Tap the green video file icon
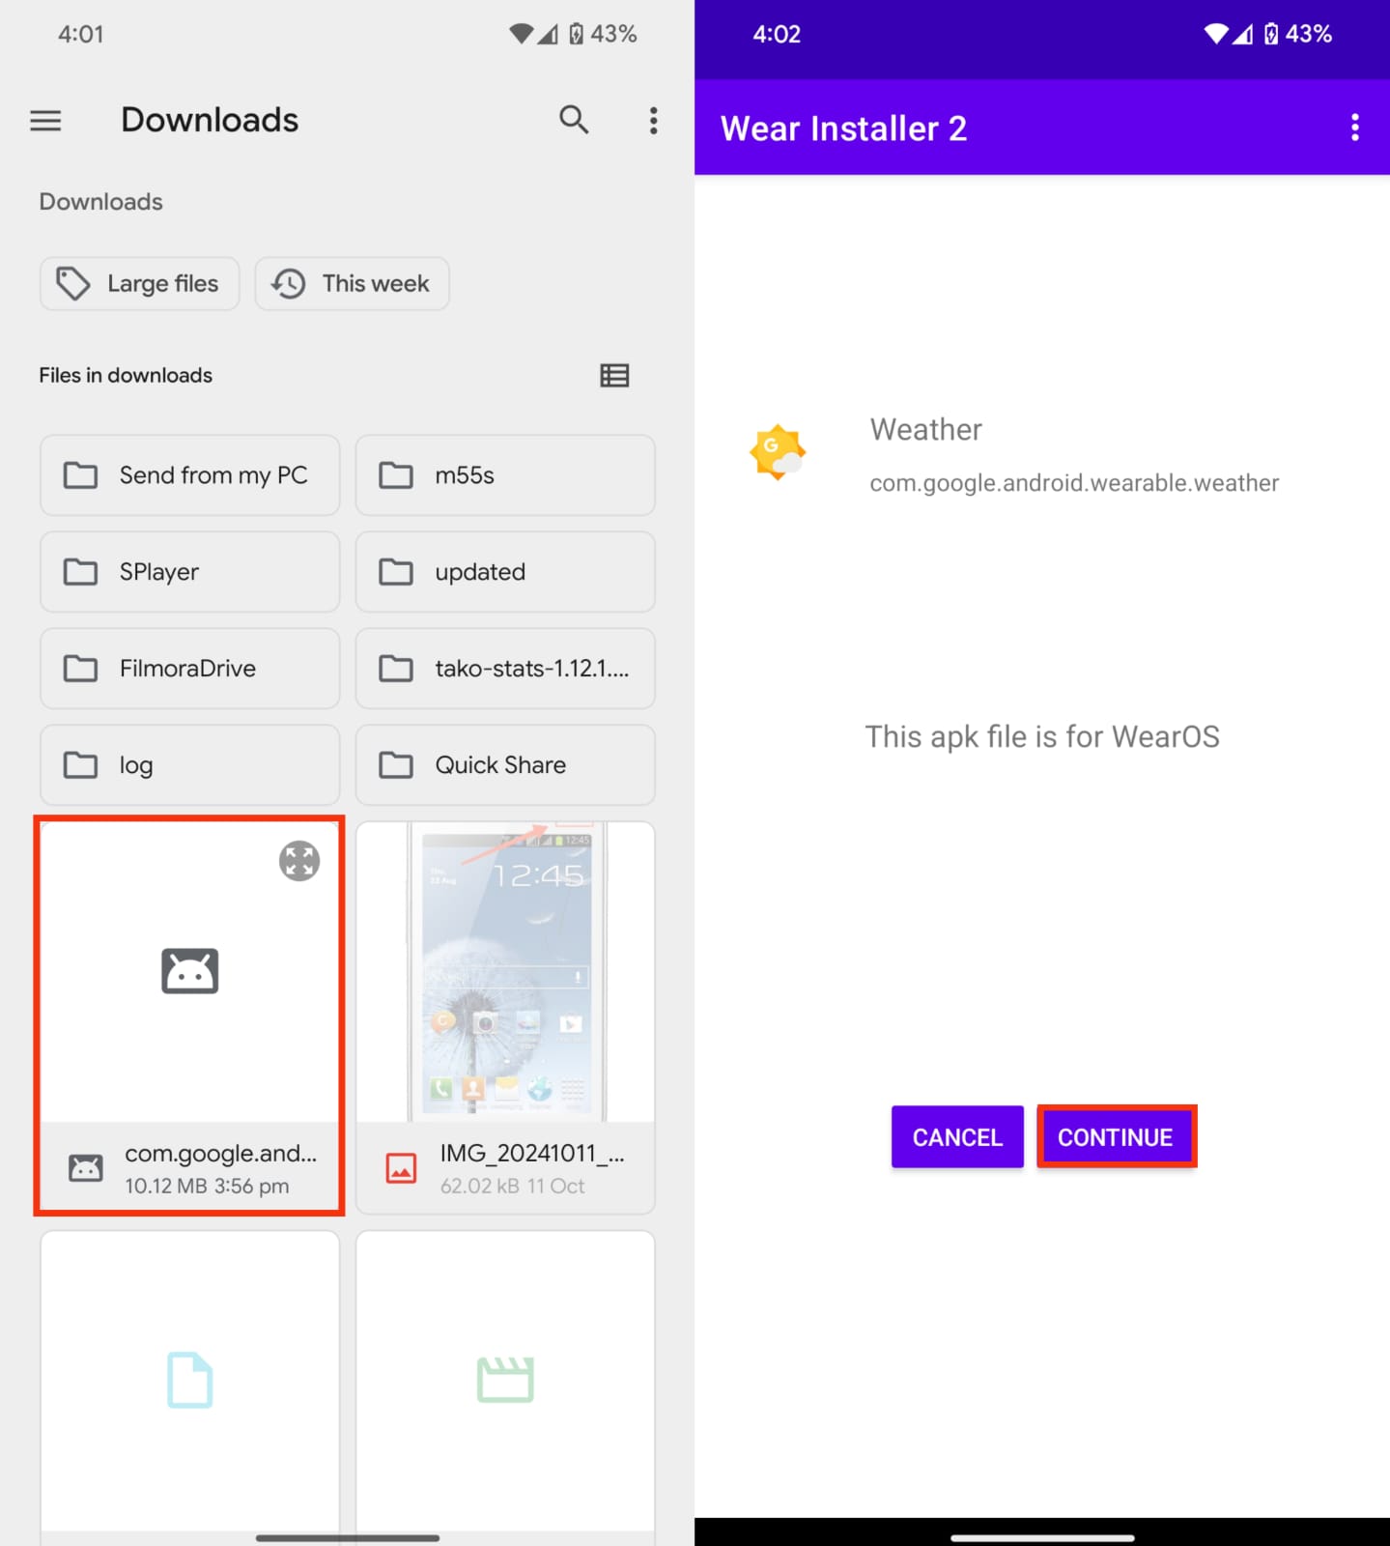 point(505,1379)
